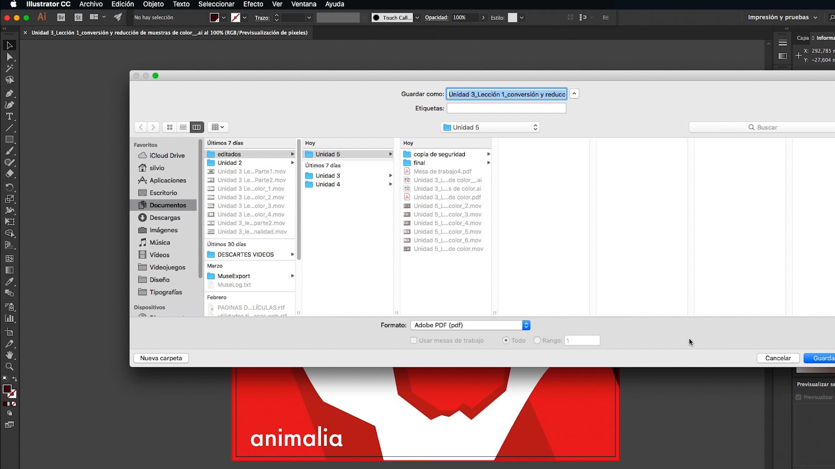Select the Rango radio button
Screen dimensions: 835x469
click(x=537, y=340)
